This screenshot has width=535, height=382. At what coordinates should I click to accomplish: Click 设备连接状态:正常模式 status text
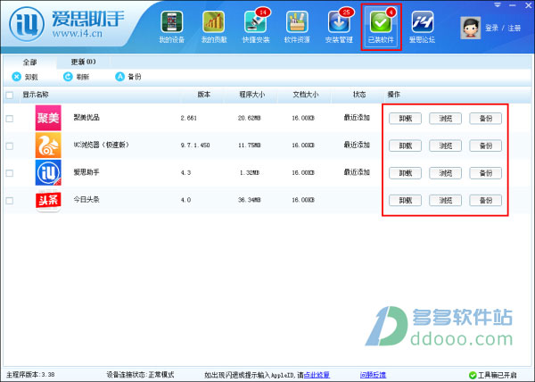[x=140, y=375]
